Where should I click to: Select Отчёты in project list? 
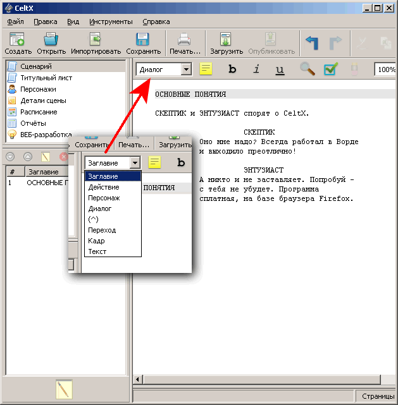[66, 123]
